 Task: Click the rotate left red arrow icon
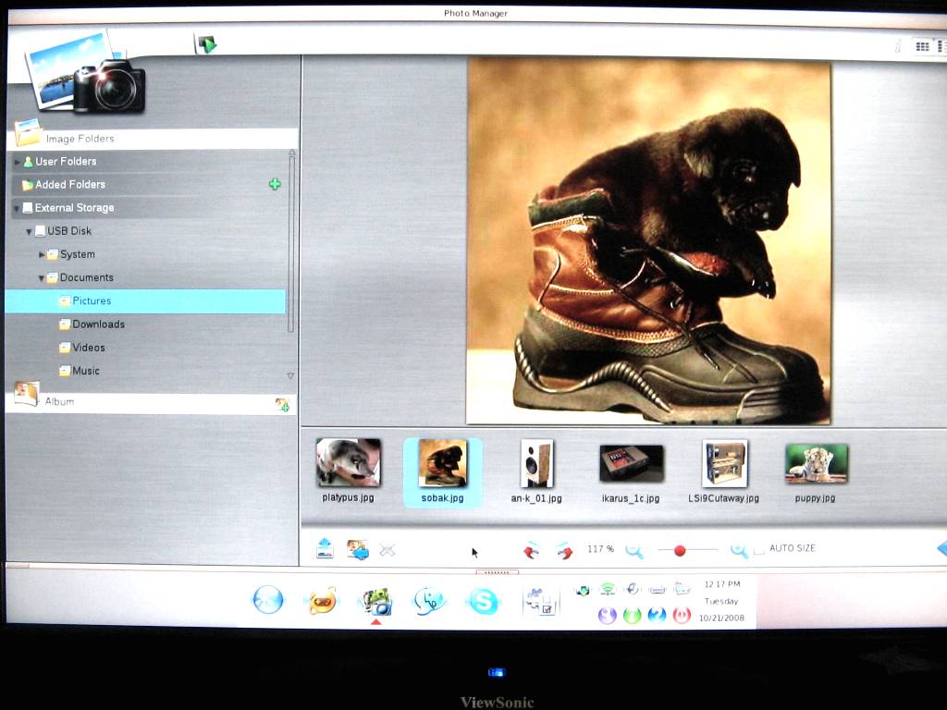tap(531, 551)
